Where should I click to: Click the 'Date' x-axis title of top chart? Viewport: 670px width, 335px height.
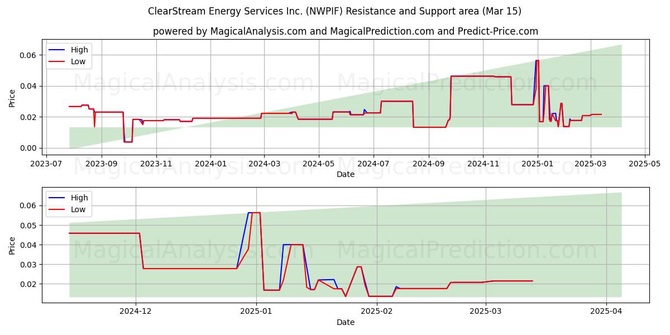(x=346, y=175)
